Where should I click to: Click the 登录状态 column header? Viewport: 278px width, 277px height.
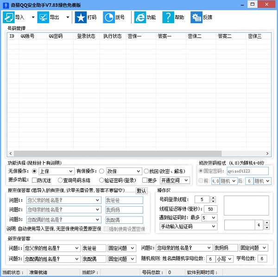pos(86,36)
